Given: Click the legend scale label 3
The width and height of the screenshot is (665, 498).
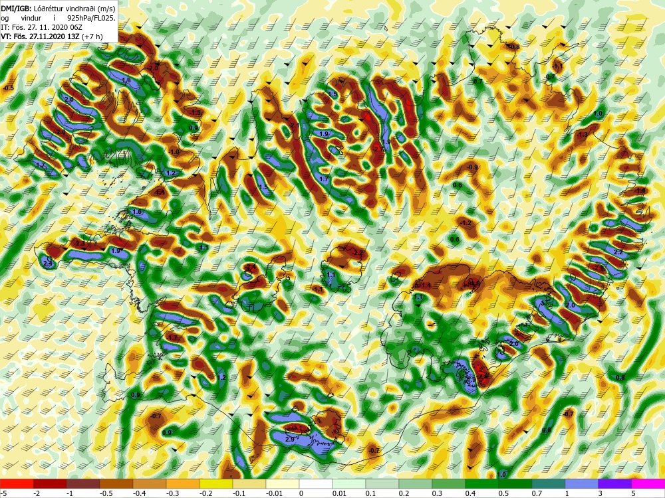Looking at the screenshot, I should click(600, 493).
